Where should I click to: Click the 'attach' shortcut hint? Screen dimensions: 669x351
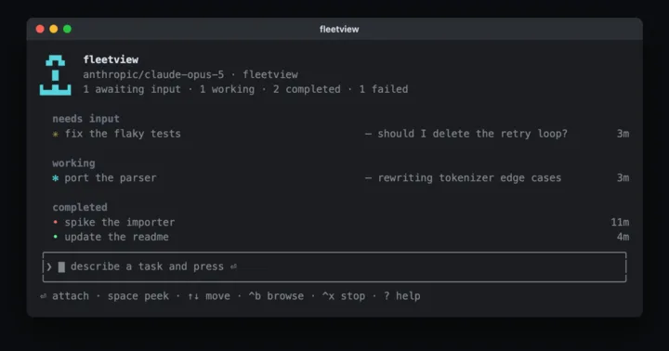[71, 296]
